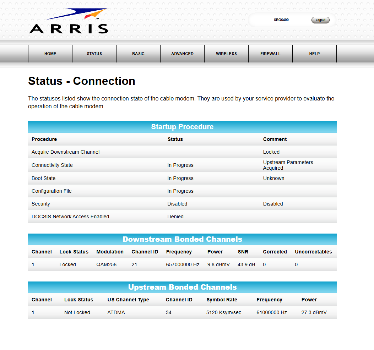This screenshot has width=374, height=350.
Task: Click the ATDMA channel type value
Action: tap(116, 313)
